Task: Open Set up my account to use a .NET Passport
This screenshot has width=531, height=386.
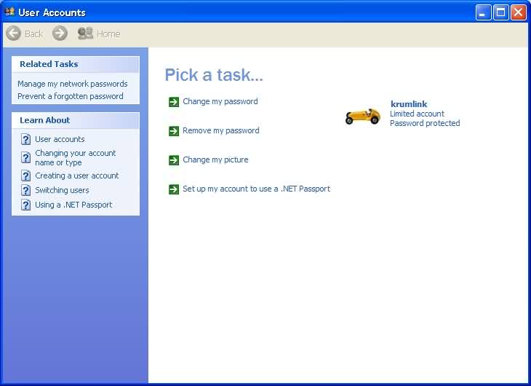Action: pyautogui.click(x=256, y=189)
